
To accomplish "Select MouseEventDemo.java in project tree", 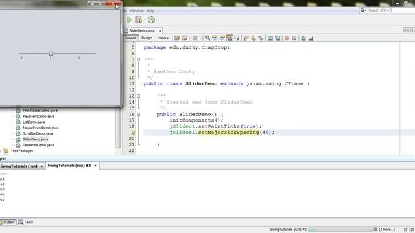I will pos(40,128).
